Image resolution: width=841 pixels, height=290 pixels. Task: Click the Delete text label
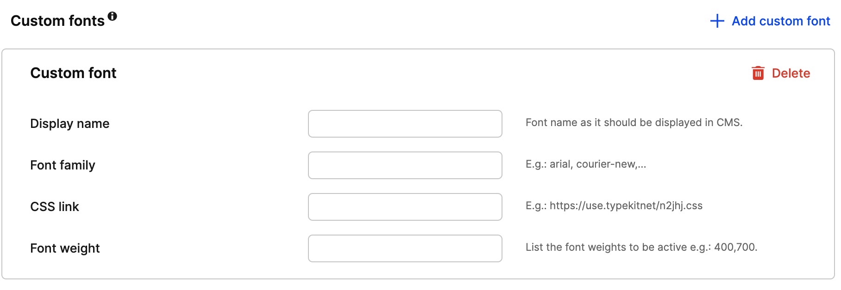[791, 73]
